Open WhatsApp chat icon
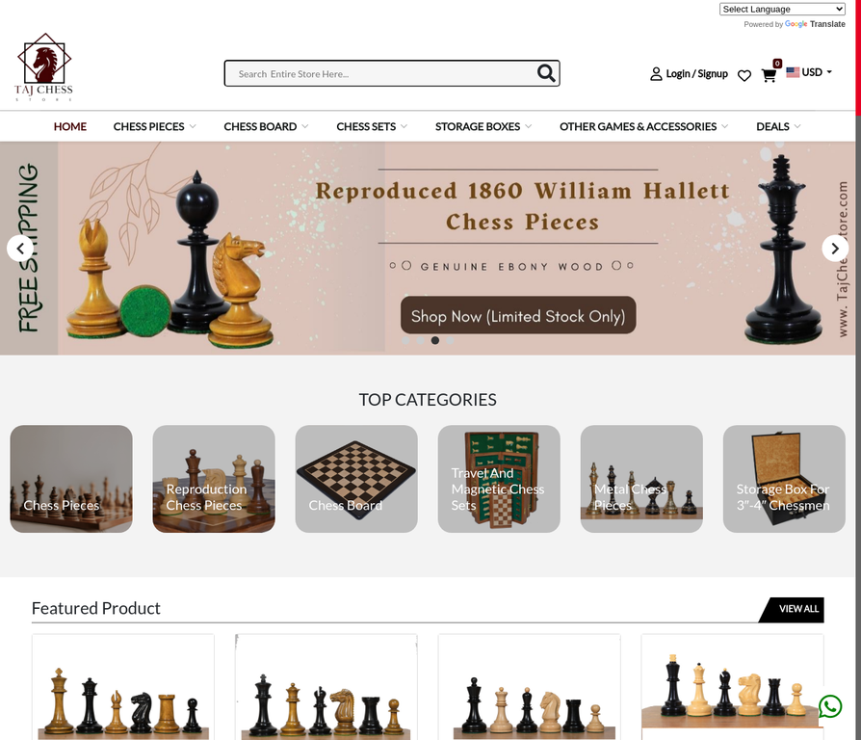 830,706
